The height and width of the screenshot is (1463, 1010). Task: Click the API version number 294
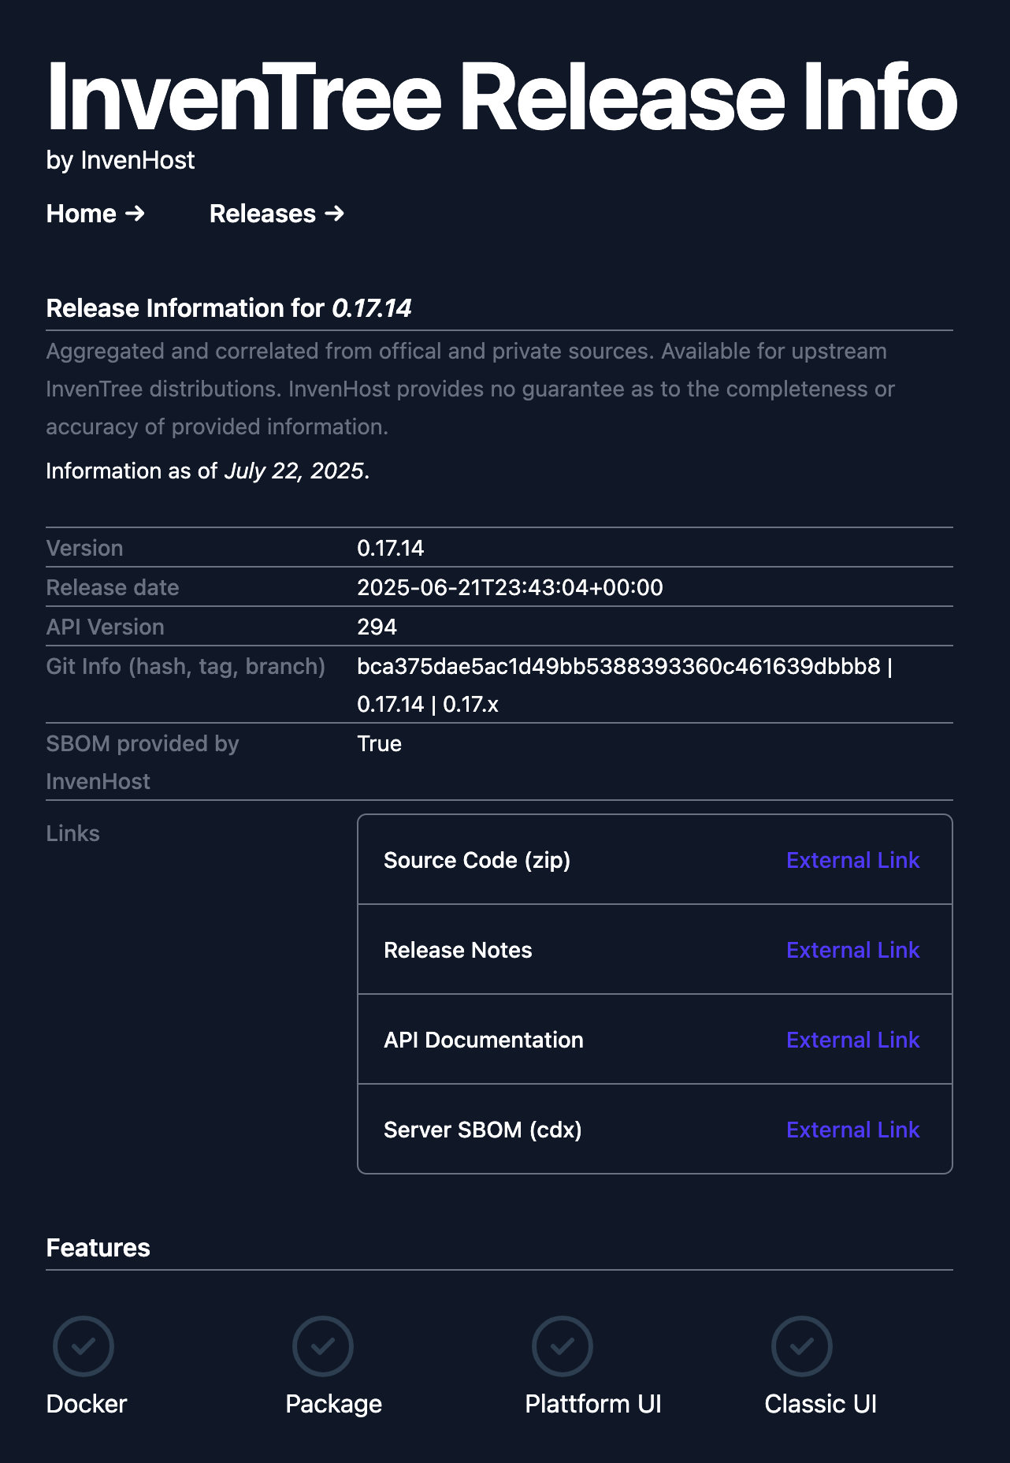[377, 627]
